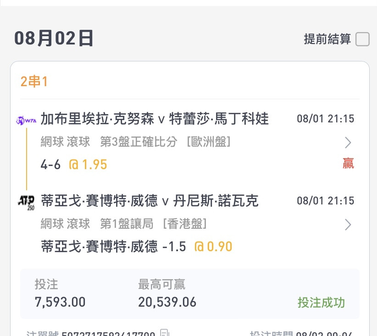
Task: Click the 08月02日 date header
Action: pyautogui.click(x=54, y=39)
